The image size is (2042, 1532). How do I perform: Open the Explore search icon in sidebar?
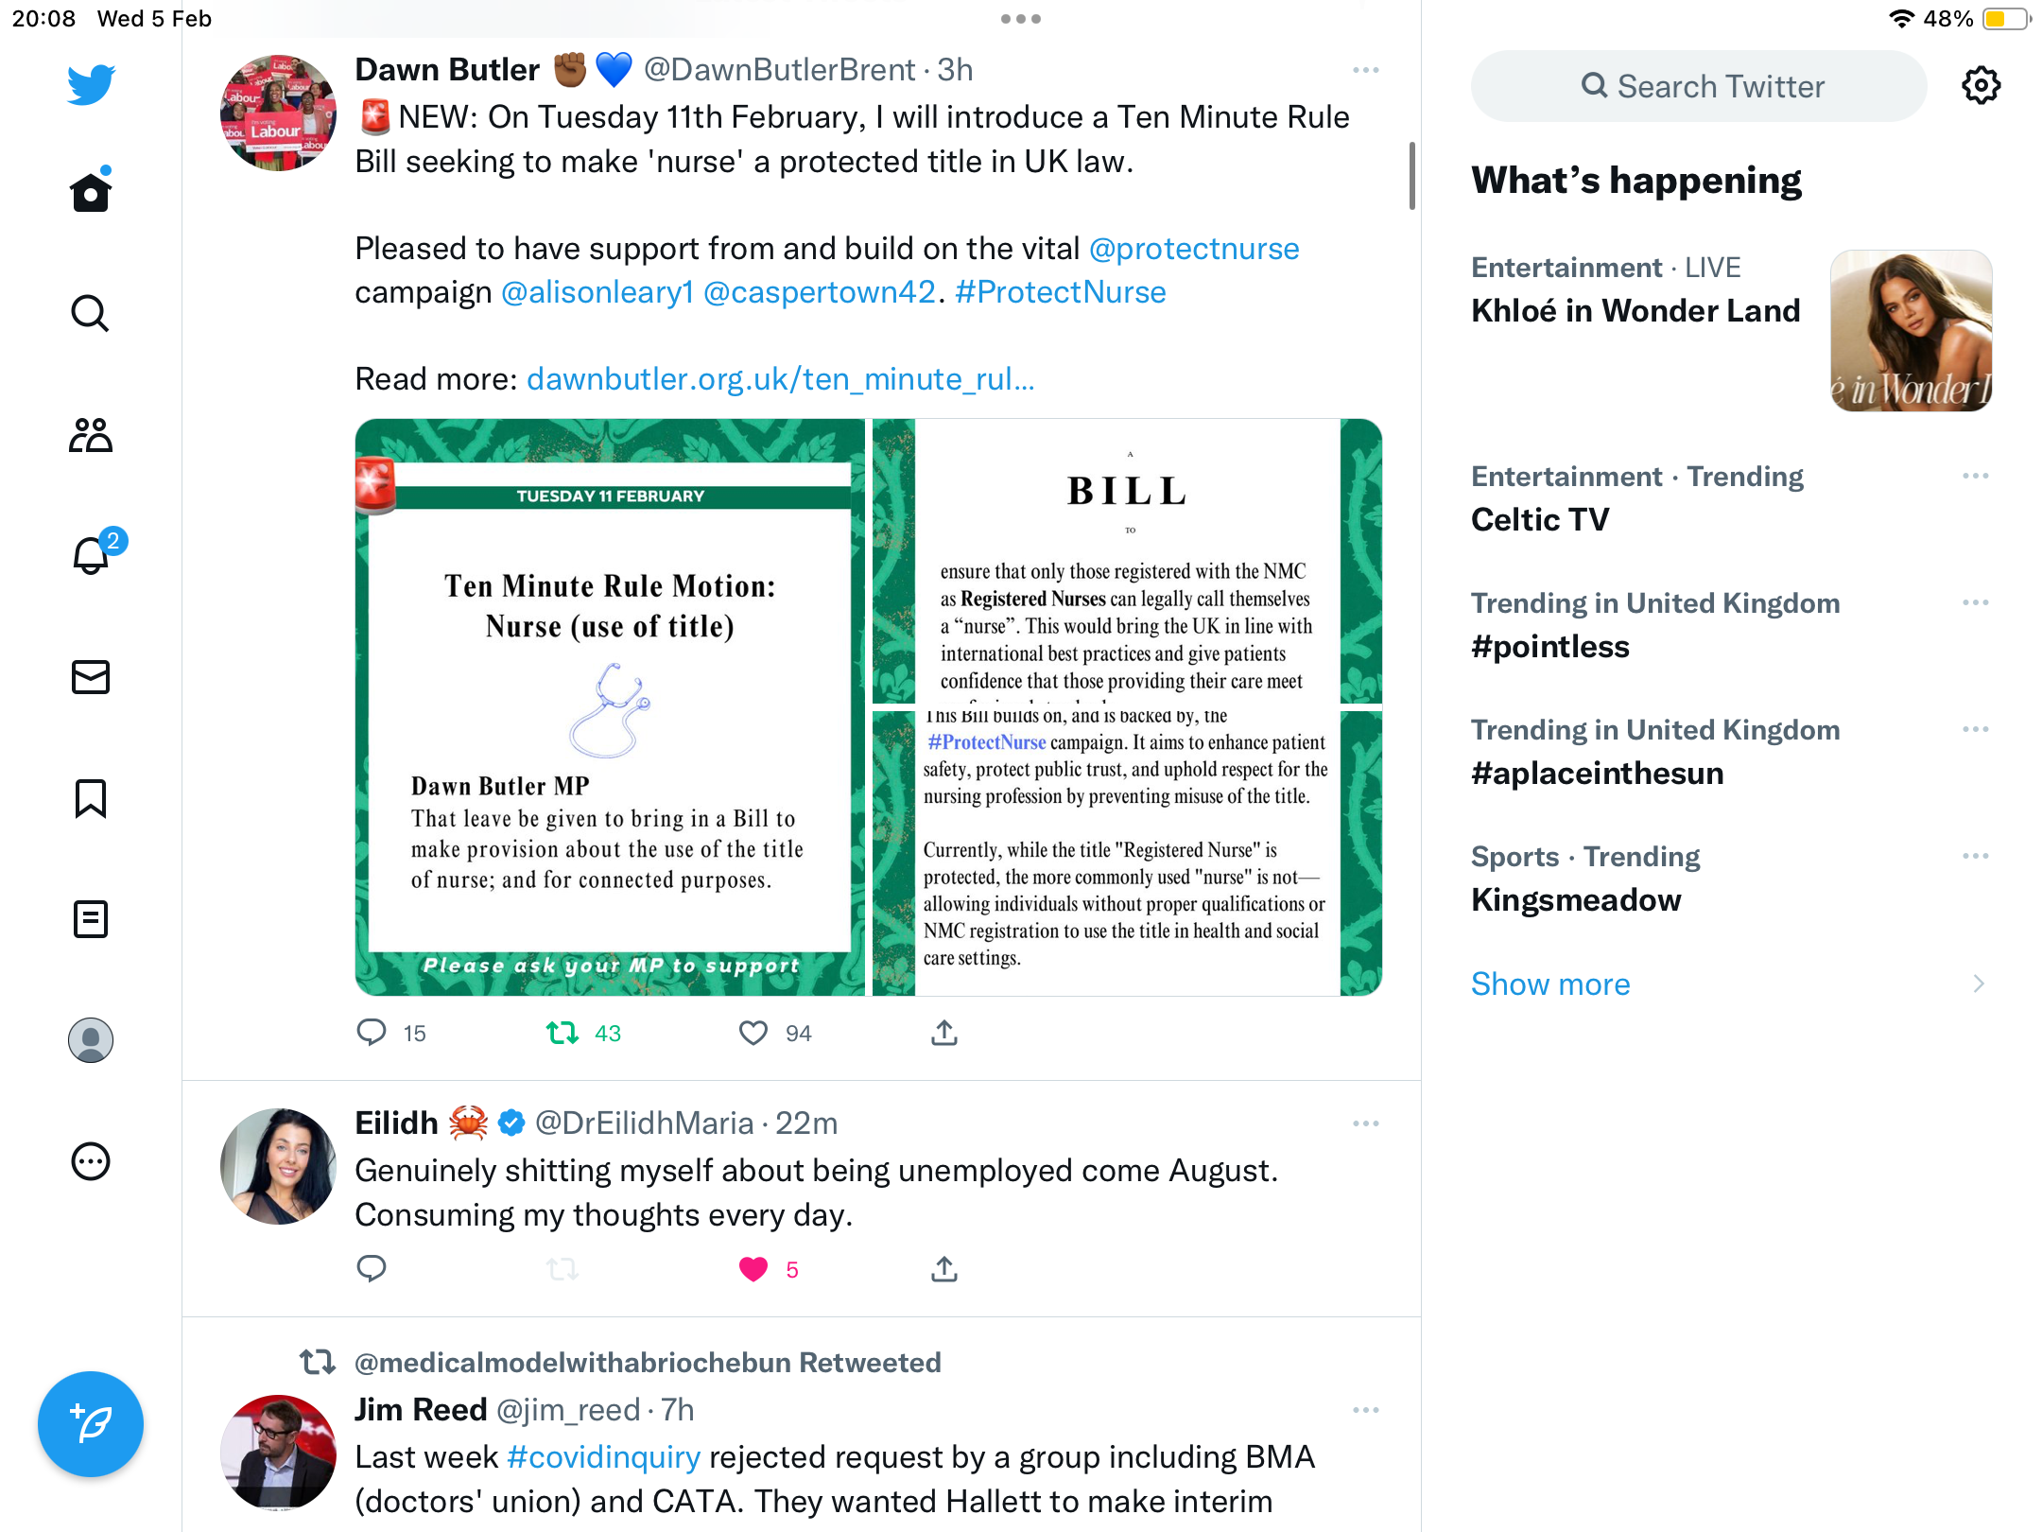pos(91,313)
